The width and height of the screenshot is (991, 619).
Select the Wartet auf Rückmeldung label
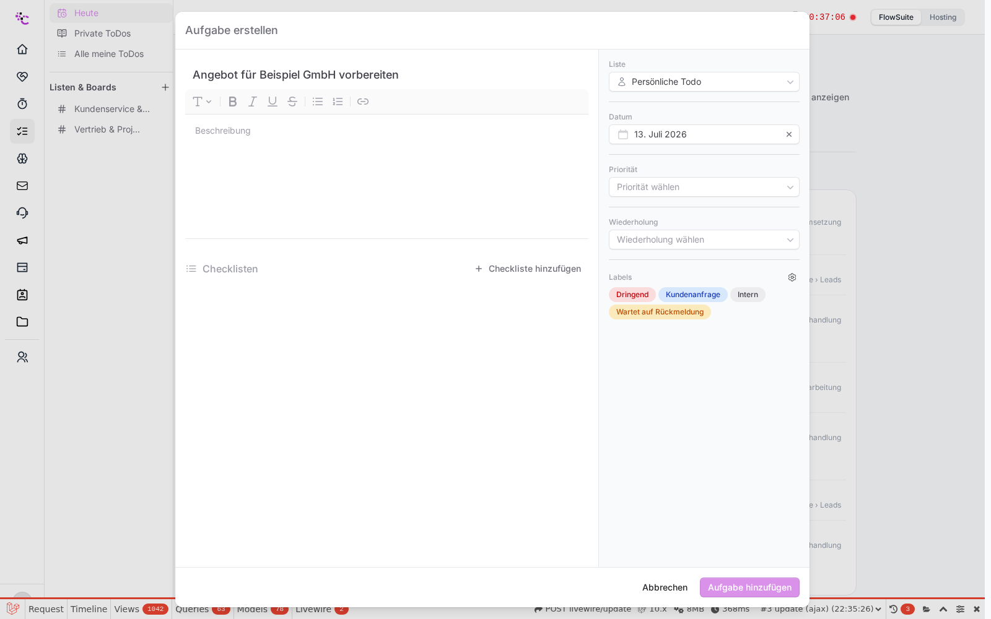pyautogui.click(x=660, y=312)
